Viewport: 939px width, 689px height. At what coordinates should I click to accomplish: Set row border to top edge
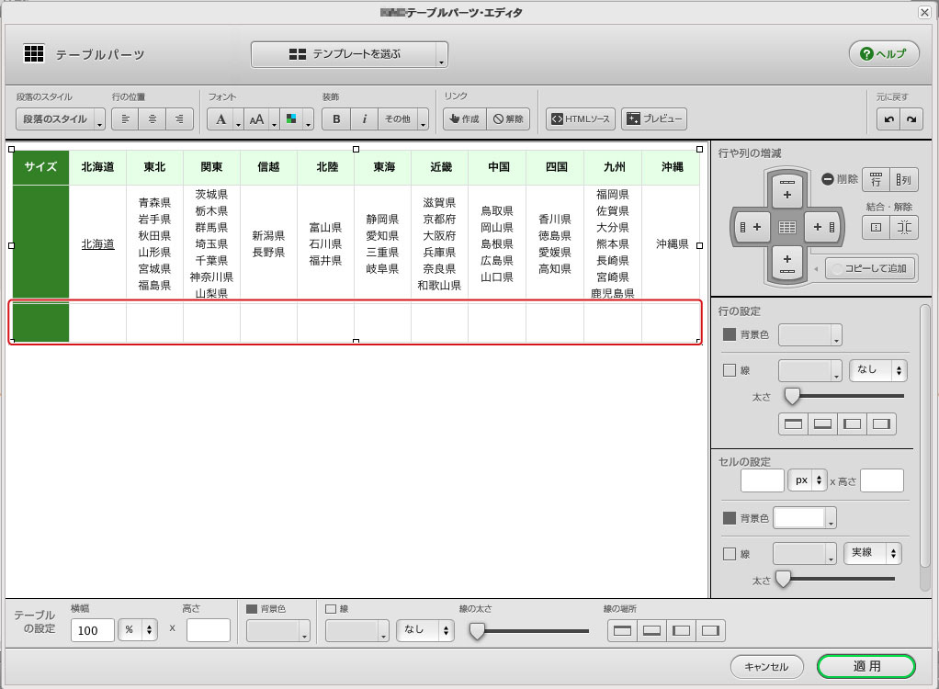[x=793, y=424]
